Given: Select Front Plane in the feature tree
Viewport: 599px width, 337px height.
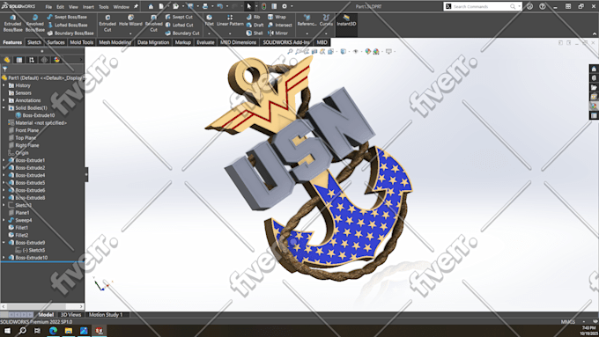Looking at the screenshot, I should pyautogui.click(x=26, y=130).
